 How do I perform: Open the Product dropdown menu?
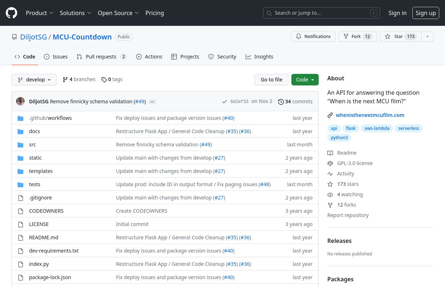click(x=39, y=13)
